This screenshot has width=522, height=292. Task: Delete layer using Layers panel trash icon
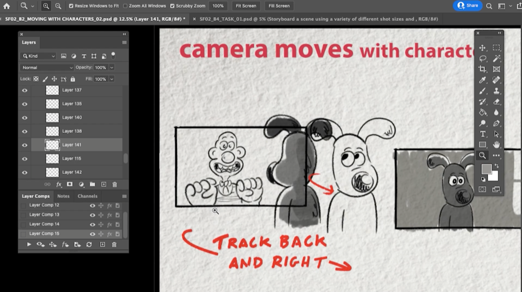(115, 184)
